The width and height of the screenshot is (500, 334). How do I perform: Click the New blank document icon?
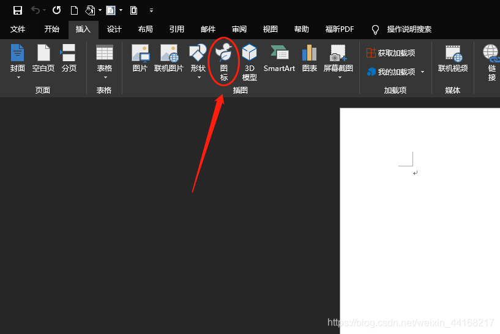pos(74,10)
